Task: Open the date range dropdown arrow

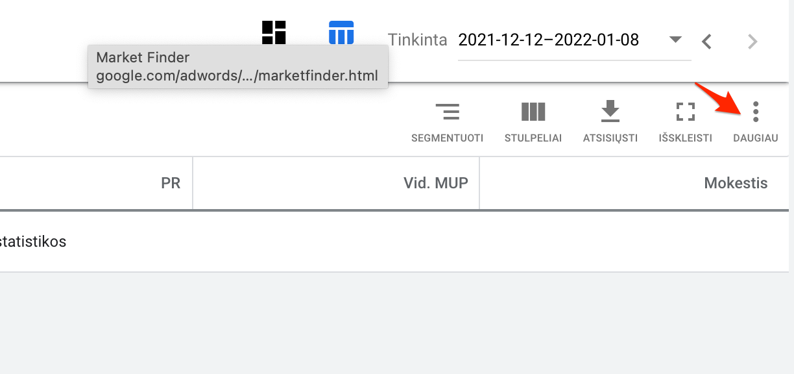Action: click(x=675, y=40)
